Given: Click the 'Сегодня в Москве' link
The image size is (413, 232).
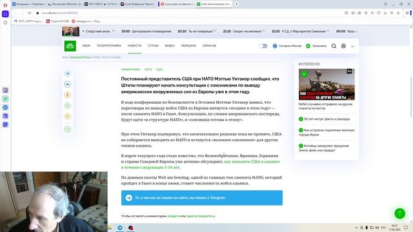Looking at the screenshot, I should pyautogui.click(x=287, y=46).
